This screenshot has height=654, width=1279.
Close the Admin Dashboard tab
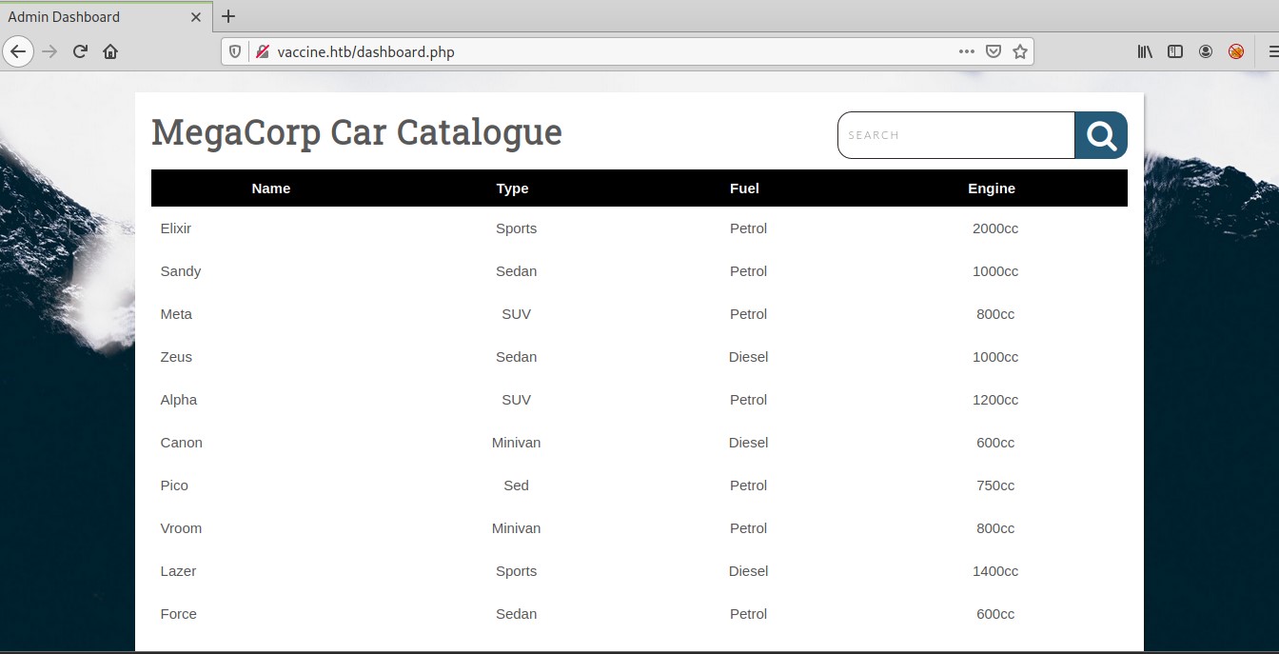(196, 16)
